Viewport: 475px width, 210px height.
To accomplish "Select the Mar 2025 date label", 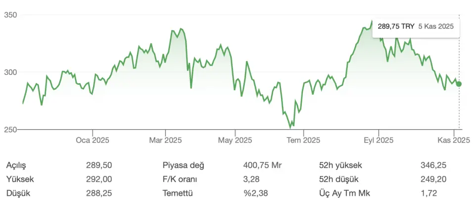I will pos(166,140).
